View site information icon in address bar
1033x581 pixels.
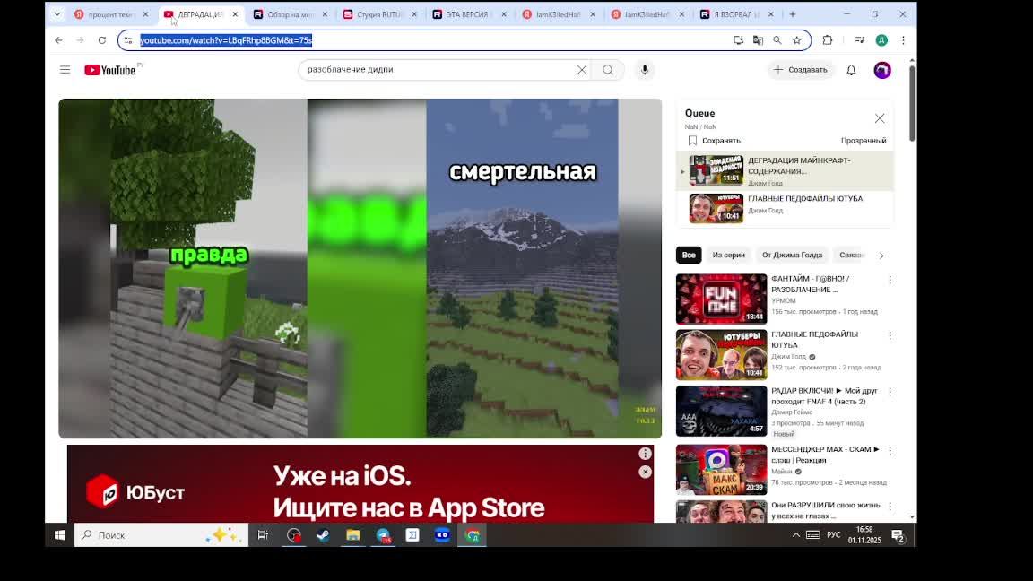tap(128, 40)
